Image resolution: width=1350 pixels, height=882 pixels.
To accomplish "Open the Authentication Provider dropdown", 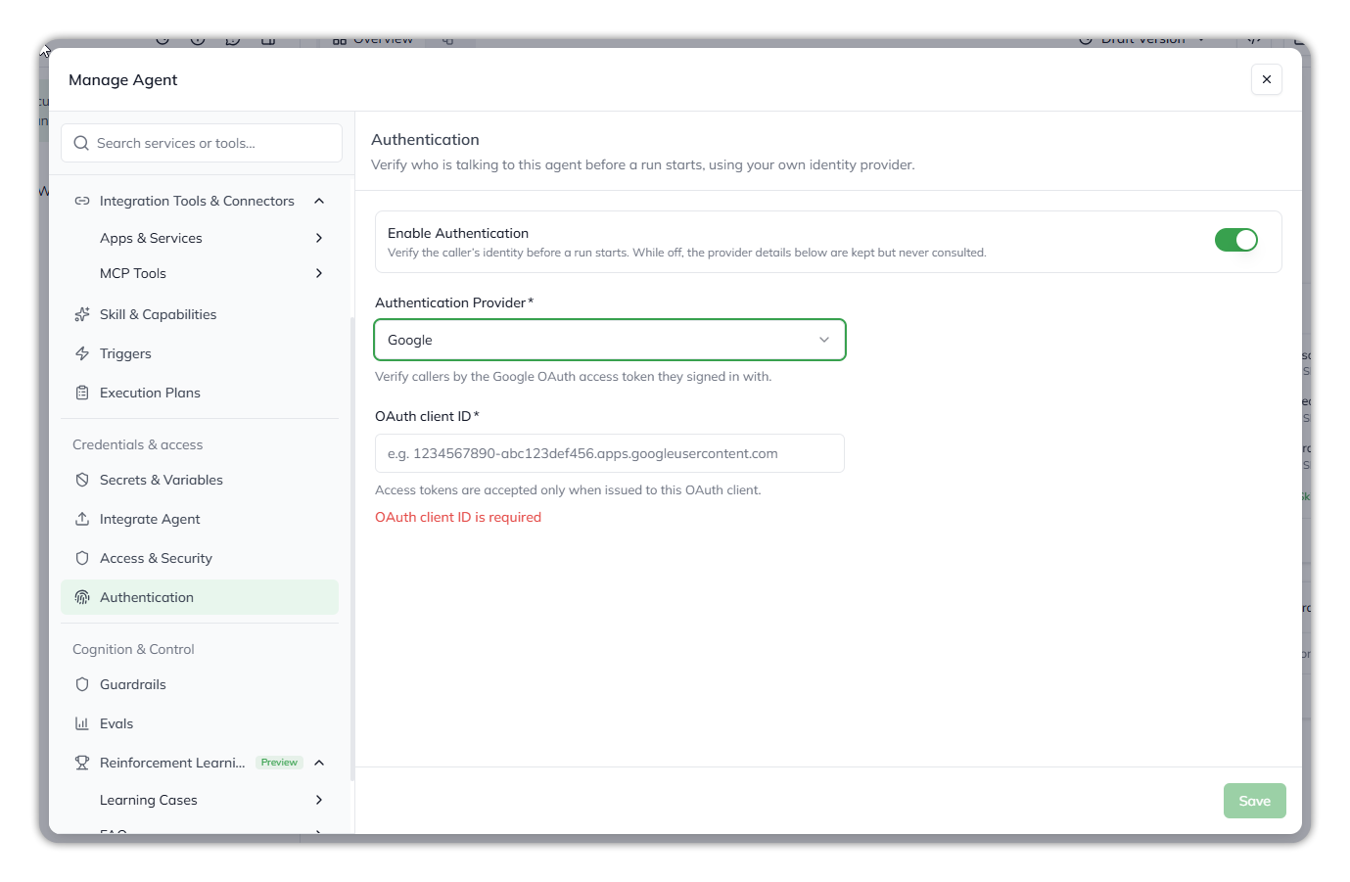I will click(610, 340).
